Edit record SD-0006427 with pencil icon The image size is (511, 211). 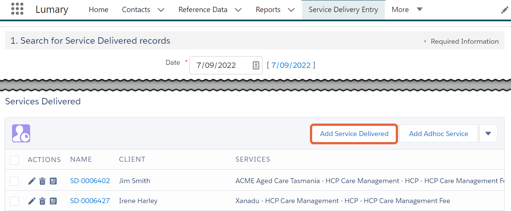tap(32, 201)
